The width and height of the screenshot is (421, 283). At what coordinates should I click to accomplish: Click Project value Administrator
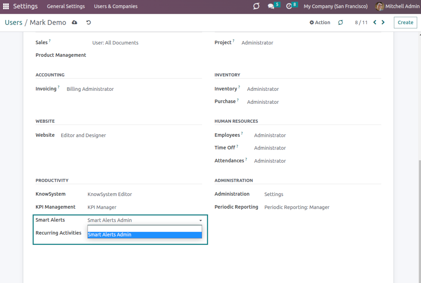tap(257, 43)
